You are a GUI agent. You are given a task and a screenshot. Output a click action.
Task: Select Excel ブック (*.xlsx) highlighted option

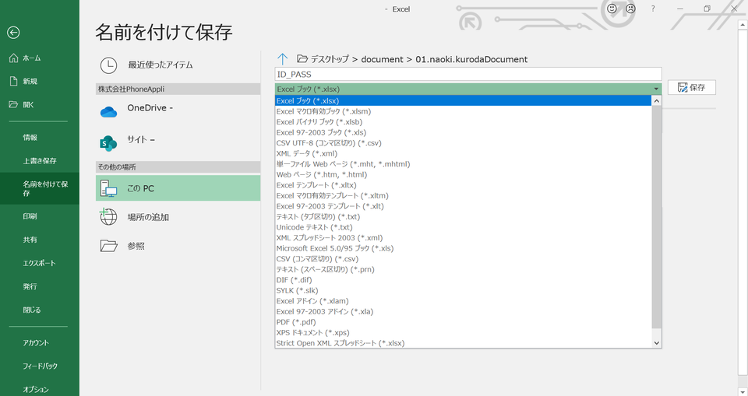(463, 100)
